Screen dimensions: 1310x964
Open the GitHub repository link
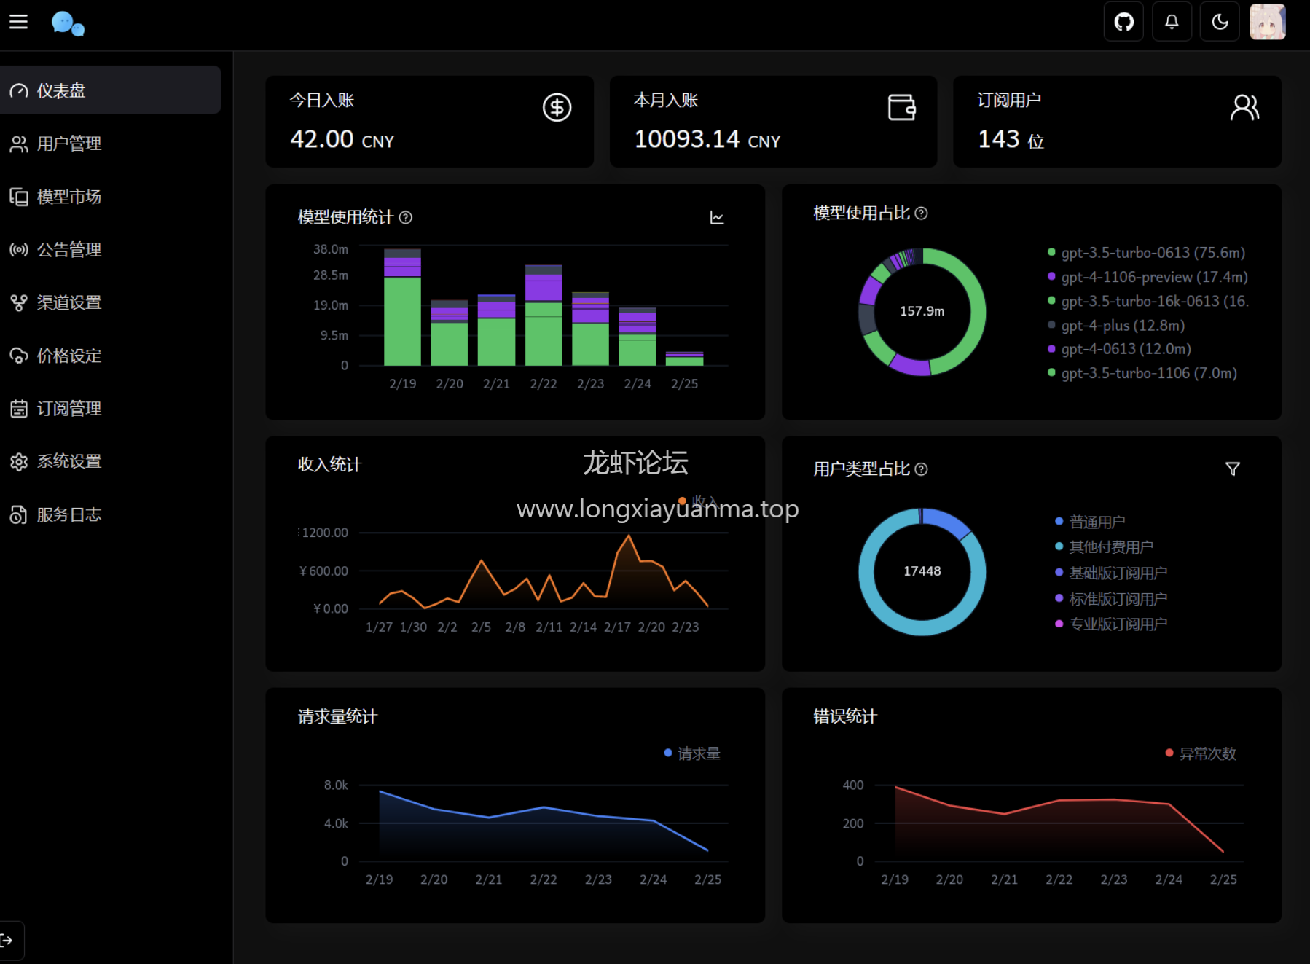tap(1123, 22)
